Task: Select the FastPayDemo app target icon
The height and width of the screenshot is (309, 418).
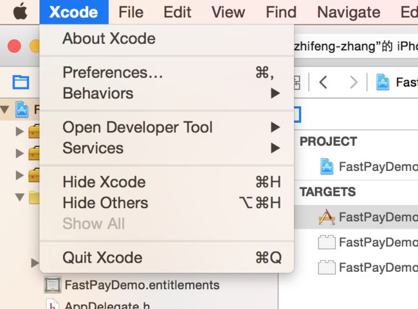Action: point(327,217)
